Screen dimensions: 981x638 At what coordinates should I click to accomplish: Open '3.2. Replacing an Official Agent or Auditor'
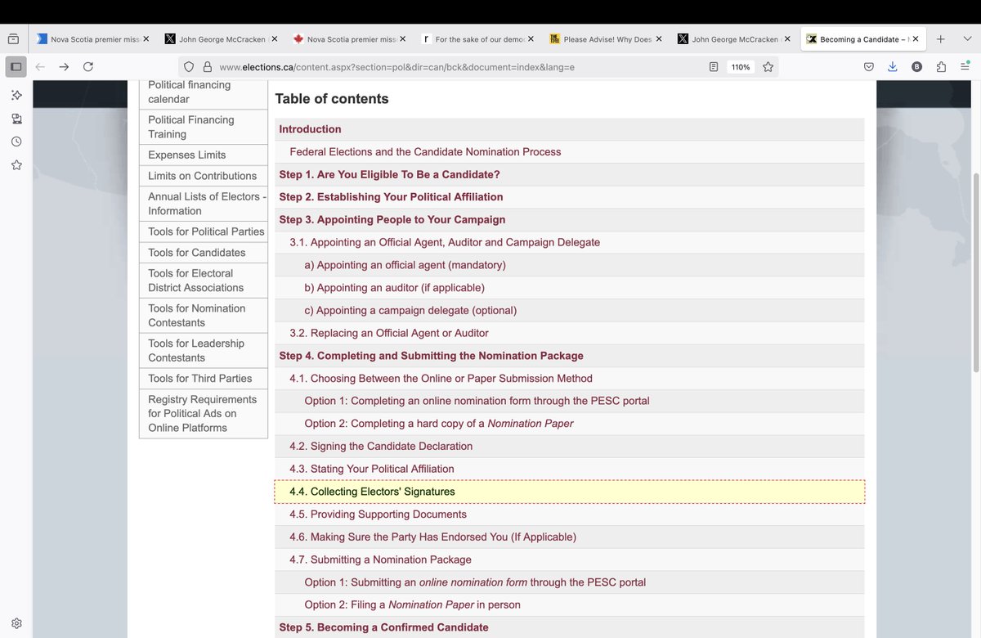pyautogui.click(x=389, y=334)
